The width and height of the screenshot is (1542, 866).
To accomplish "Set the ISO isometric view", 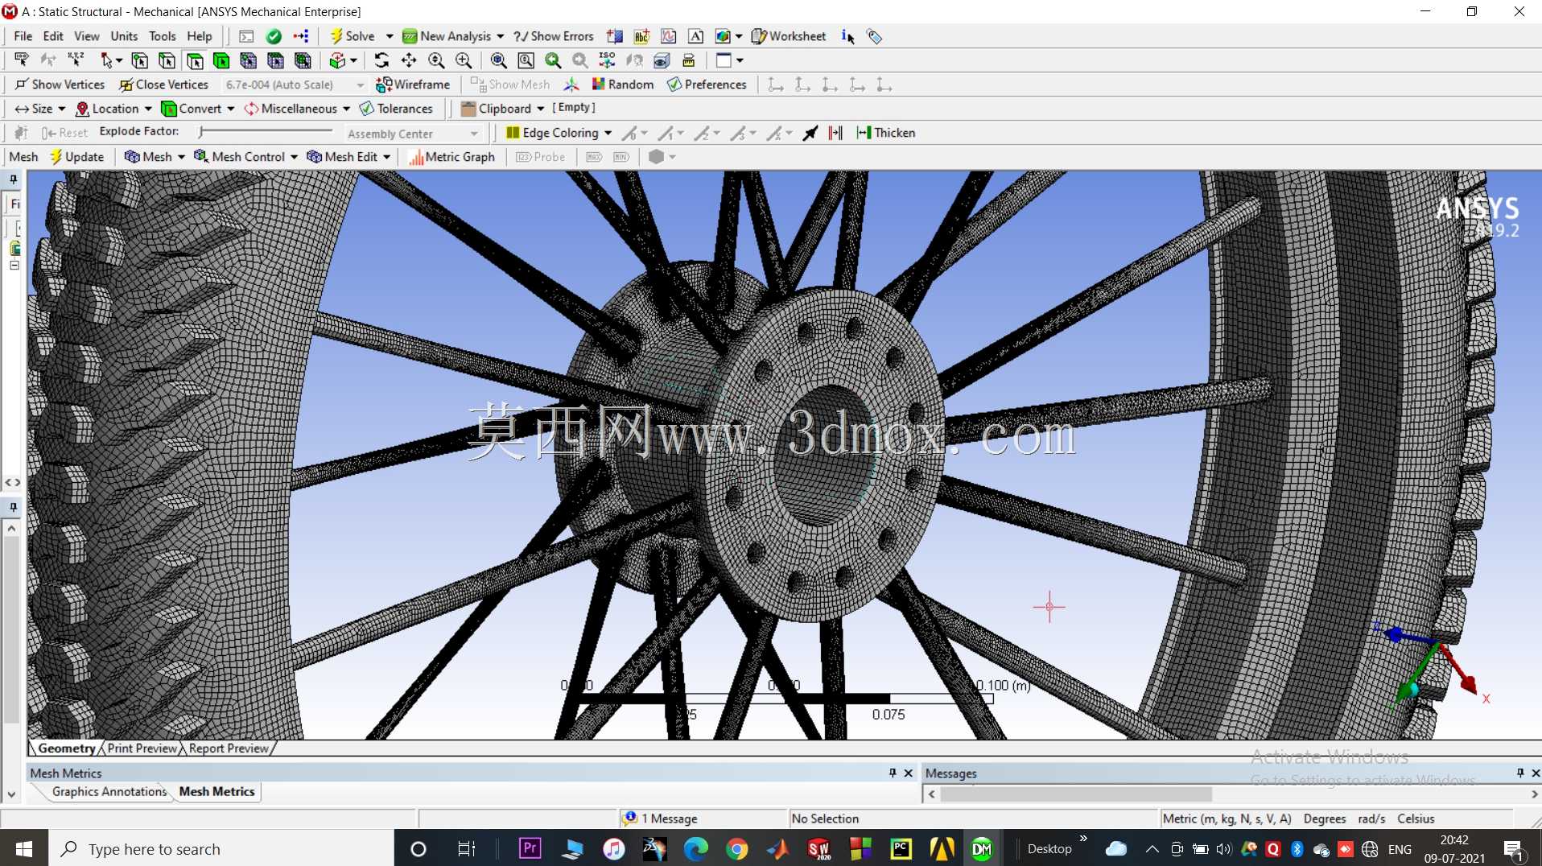I will point(607,60).
